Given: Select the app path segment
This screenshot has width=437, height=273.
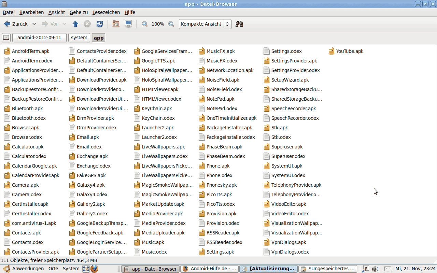Looking at the screenshot, I should [x=99, y=38].
